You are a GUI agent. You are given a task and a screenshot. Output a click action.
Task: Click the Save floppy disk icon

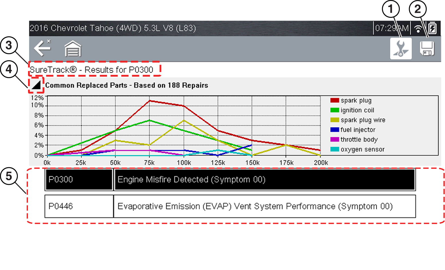point(427,49)
